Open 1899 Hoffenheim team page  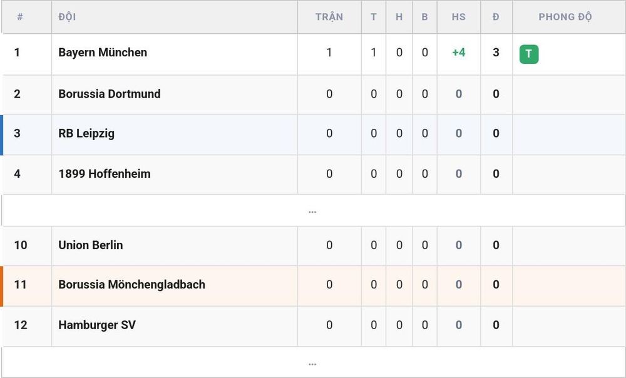pyautogui.click(x=104, y=173)
